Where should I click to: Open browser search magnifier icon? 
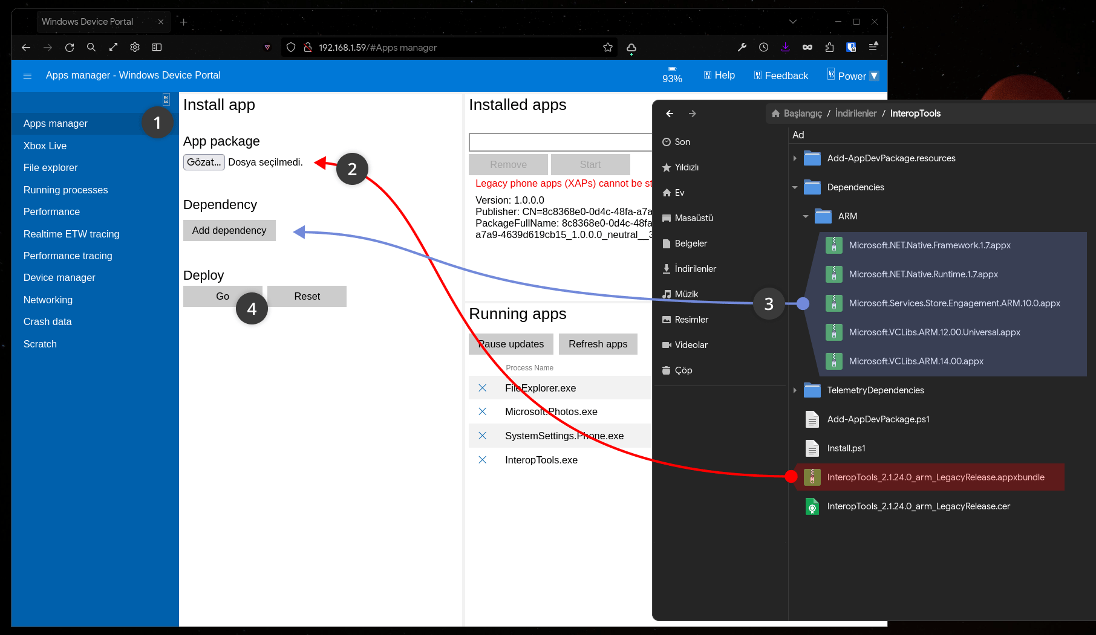click(91, 47)
